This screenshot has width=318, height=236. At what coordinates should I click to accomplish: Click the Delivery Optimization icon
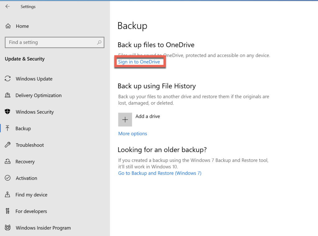click(7, 95)
